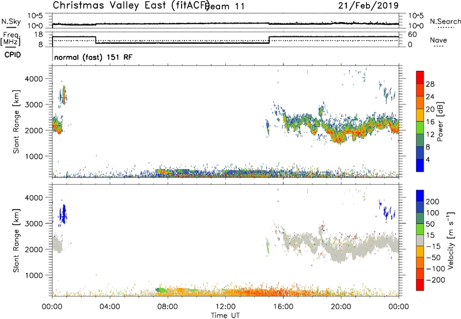Click the "N.Search" legend label
Image resolution: width=461 pixels, height=319 pixels.
pyautogui.click(x=445, y=21)
